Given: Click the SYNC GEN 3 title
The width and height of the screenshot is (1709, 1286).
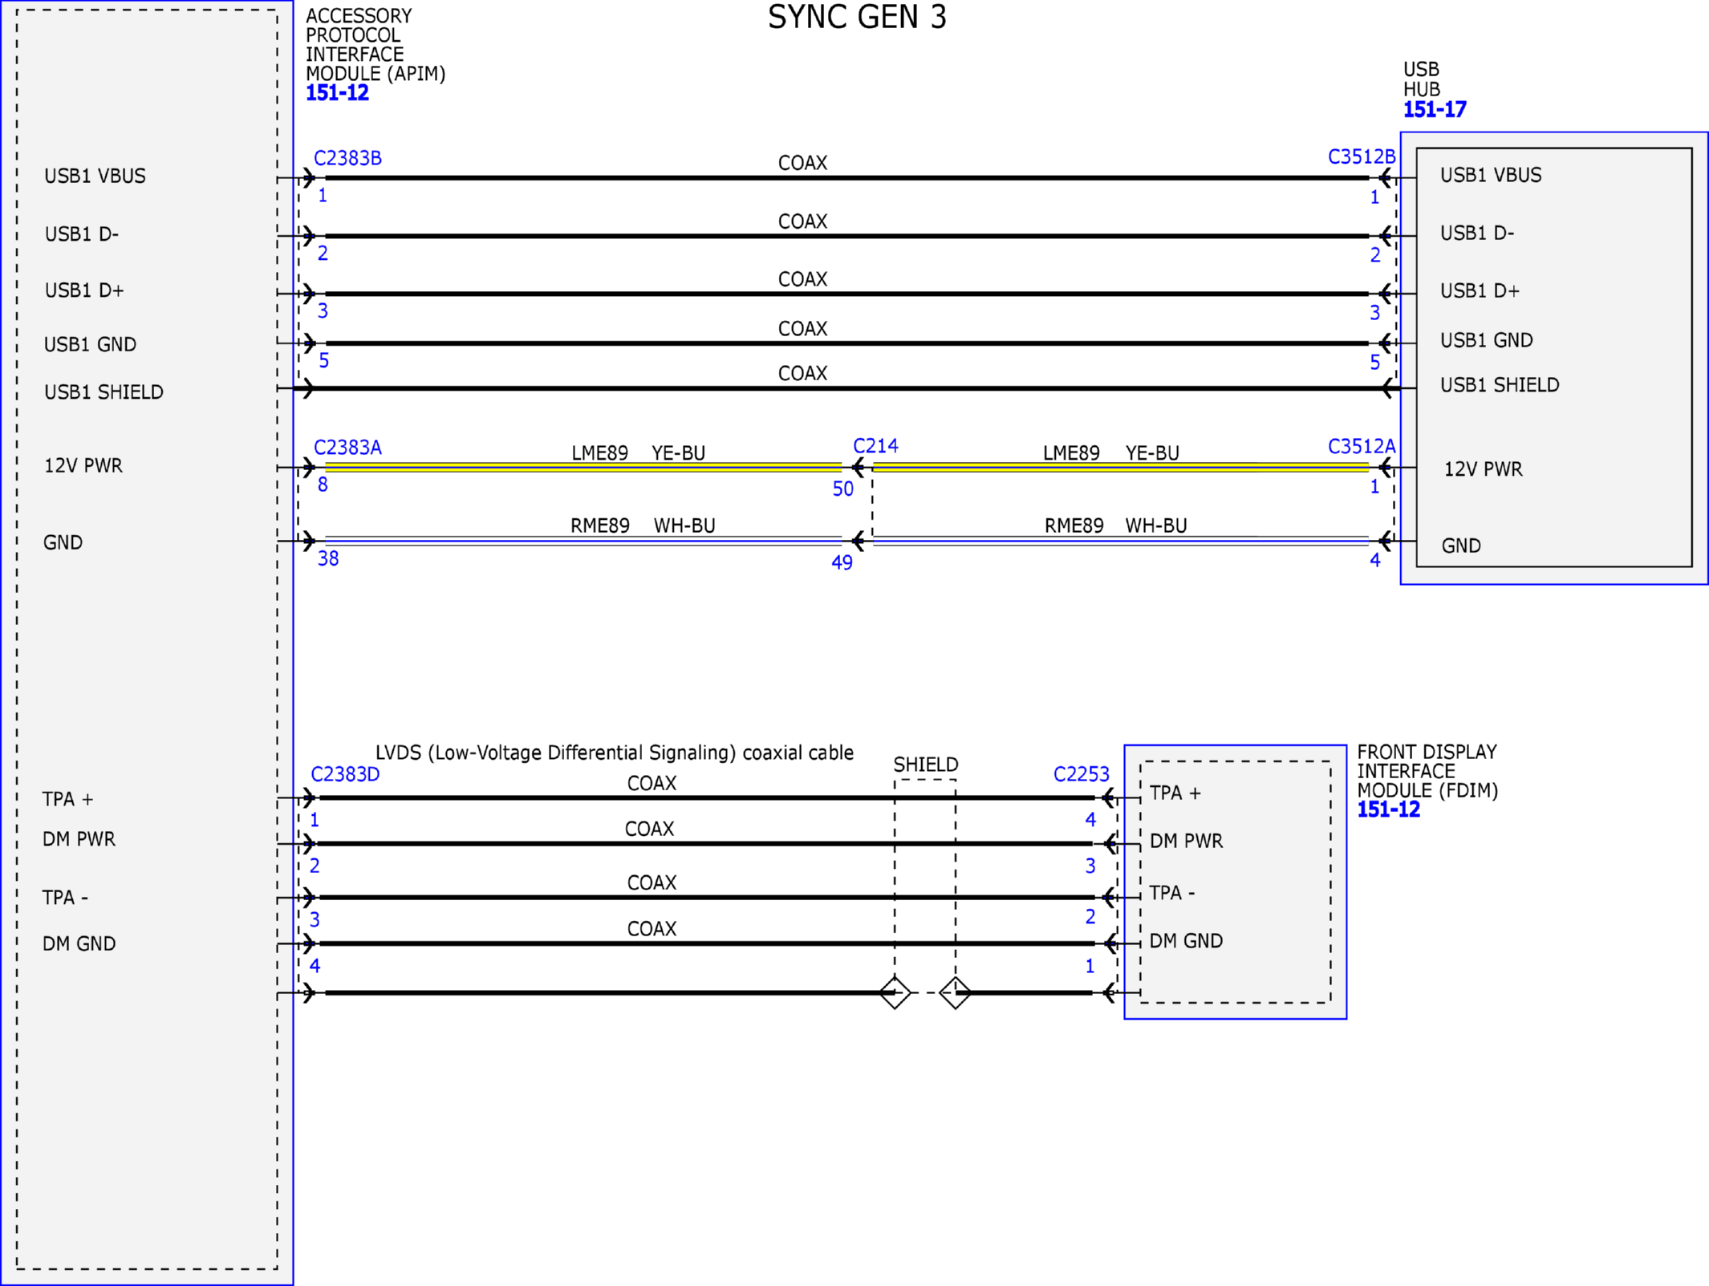Looking at the screenshot, I should click(x=857, y=18).
